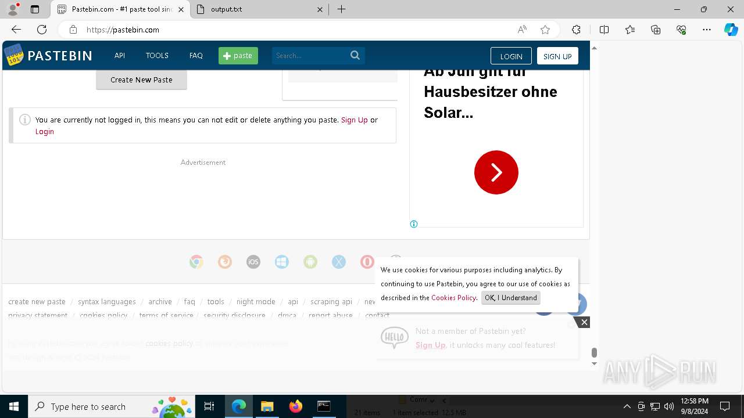The image size is (744, 418).
Task: Open the API menu item
Action: tap(120, 56)
